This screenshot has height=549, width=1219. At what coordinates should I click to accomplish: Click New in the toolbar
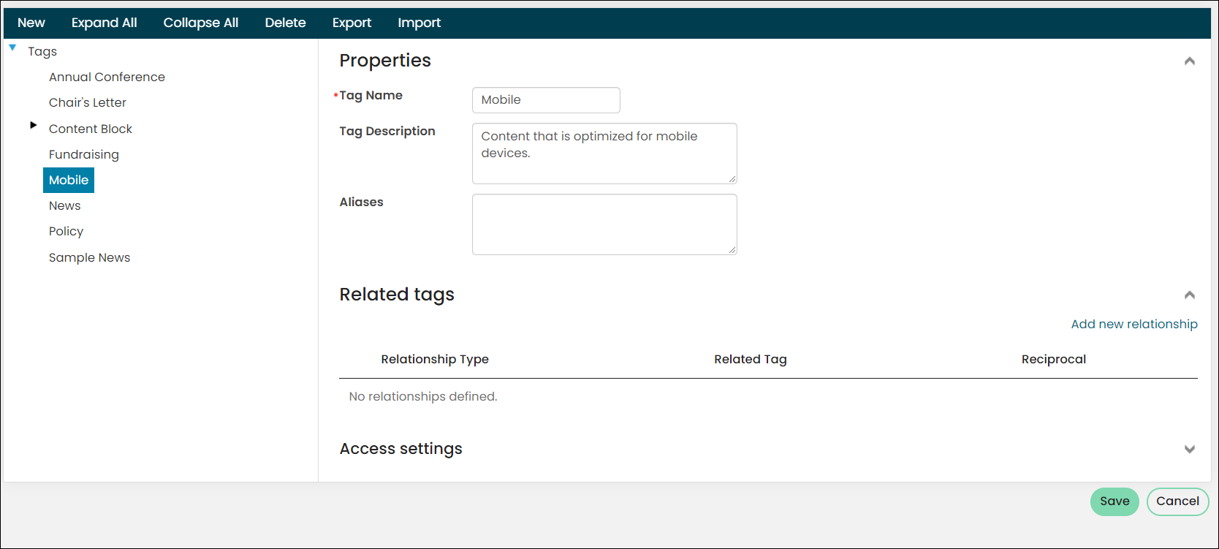click(x=31, y=23)
